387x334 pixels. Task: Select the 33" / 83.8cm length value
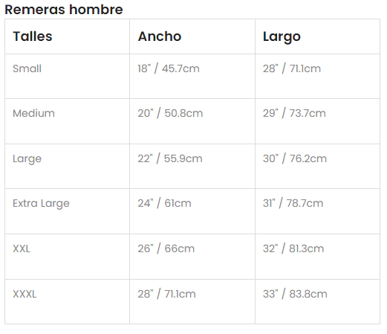pyautogui.click(x=295, y=294)
